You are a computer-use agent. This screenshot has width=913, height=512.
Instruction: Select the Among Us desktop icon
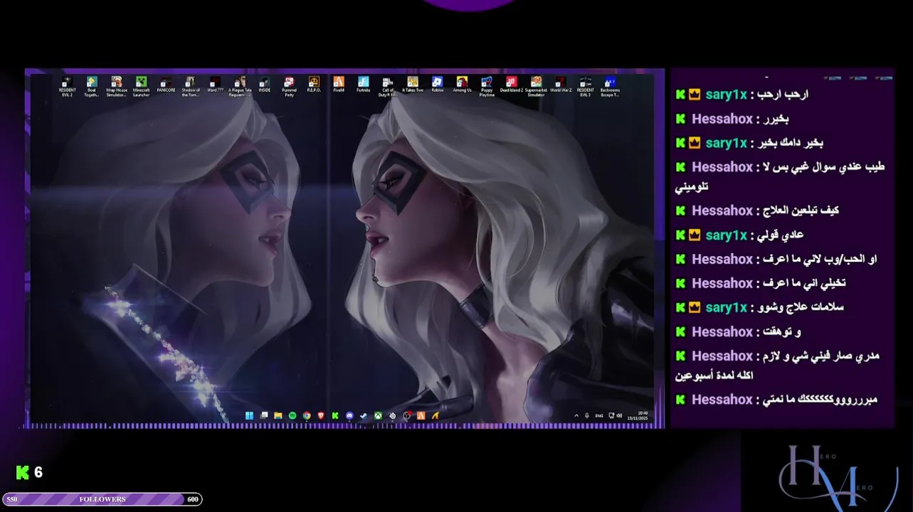click(462, 85)
